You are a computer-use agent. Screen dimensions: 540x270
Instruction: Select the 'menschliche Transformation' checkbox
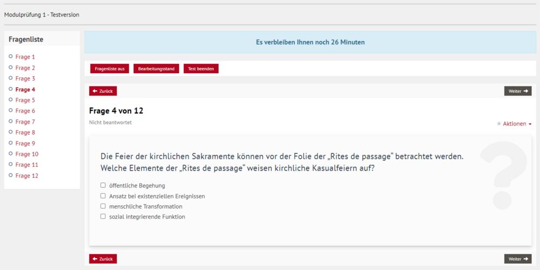[103, 206]
